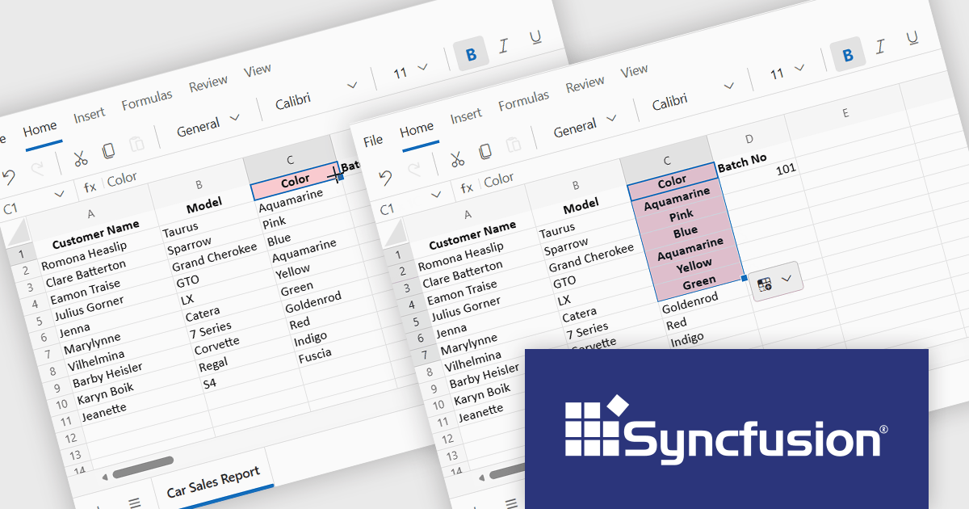The width and height of the screenshot is (969, 509).
Task: Expand the C1 name box in left window
Action: click(59, 194)
